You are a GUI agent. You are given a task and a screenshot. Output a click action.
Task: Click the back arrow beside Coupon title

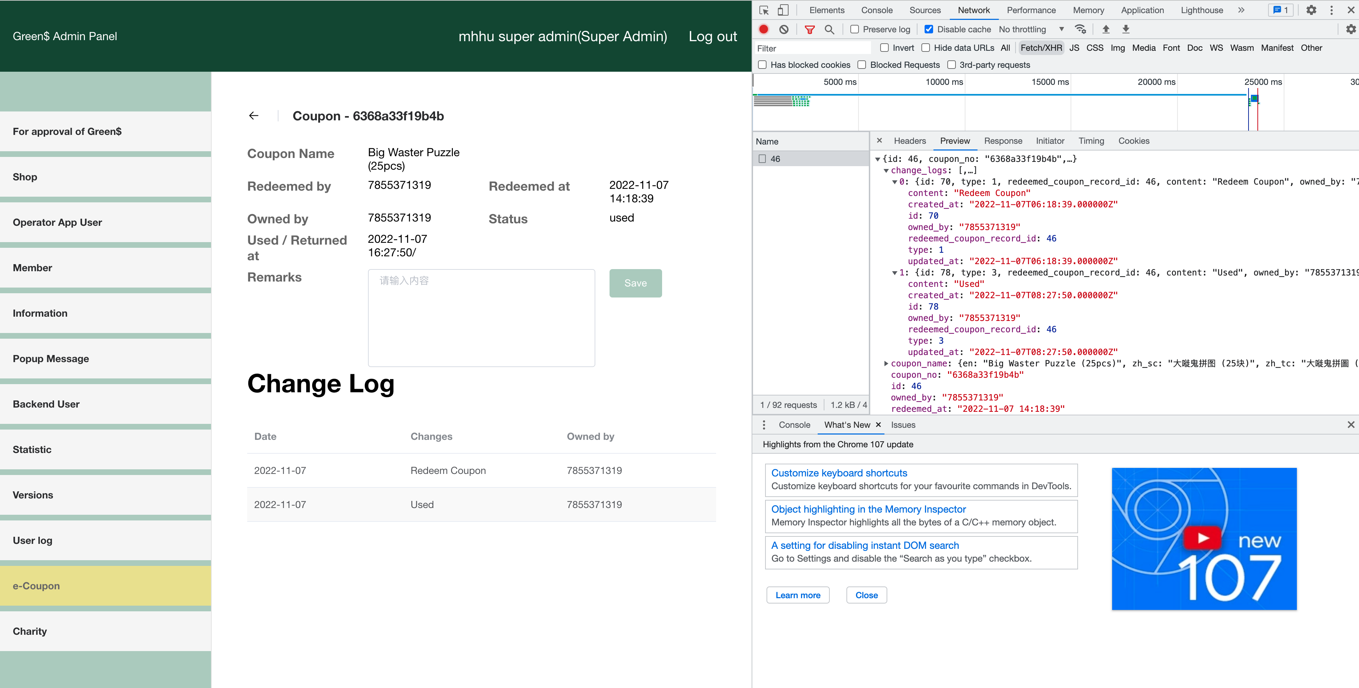(254, 116)
